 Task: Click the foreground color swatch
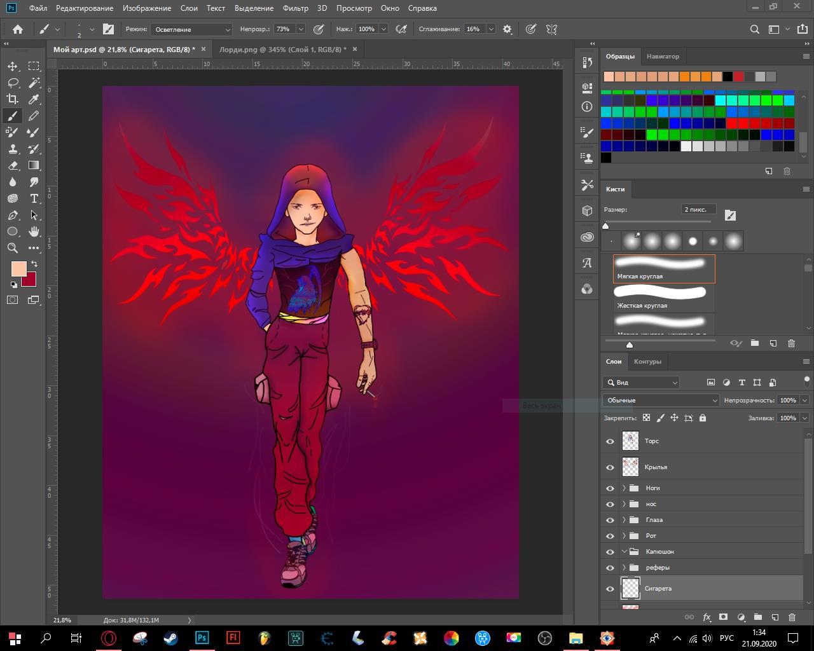(18, 269)
